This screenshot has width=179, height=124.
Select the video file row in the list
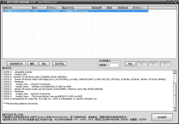[45, 11]
